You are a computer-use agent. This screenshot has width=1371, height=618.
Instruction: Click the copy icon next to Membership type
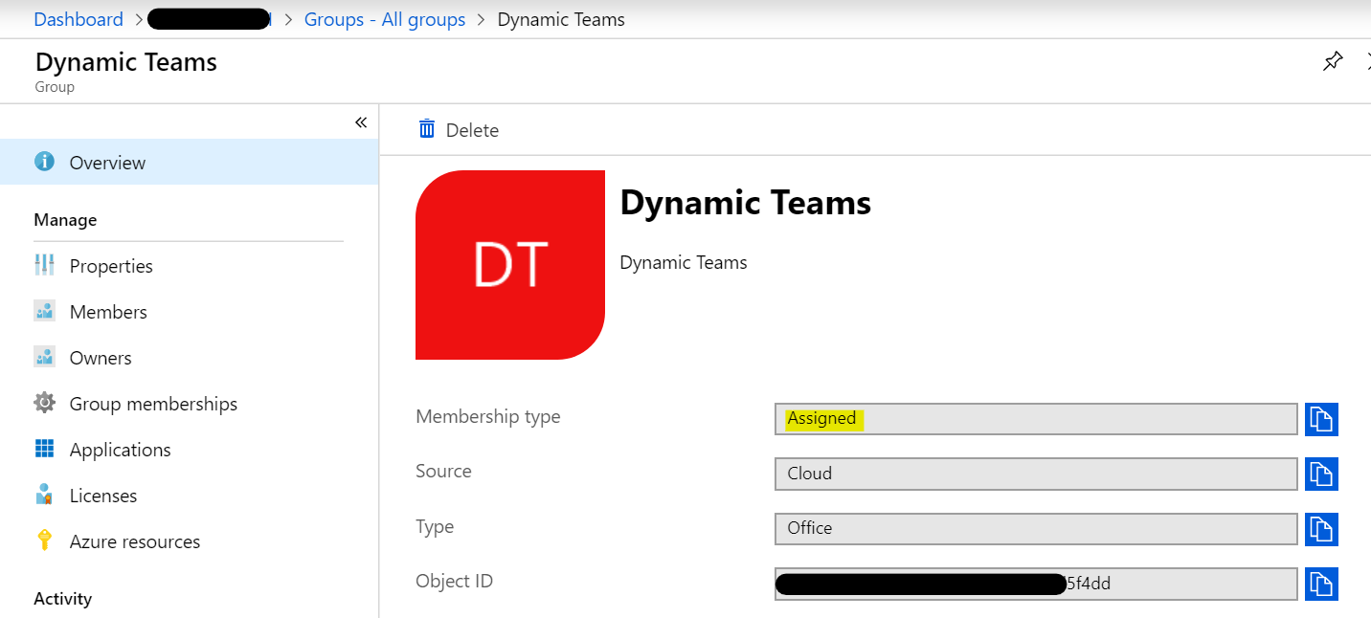click(1321, 419)
